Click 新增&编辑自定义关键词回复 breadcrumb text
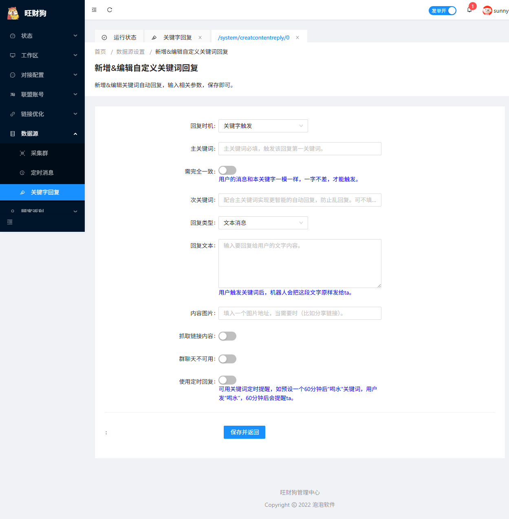The image size is (509, 519). 192,52
